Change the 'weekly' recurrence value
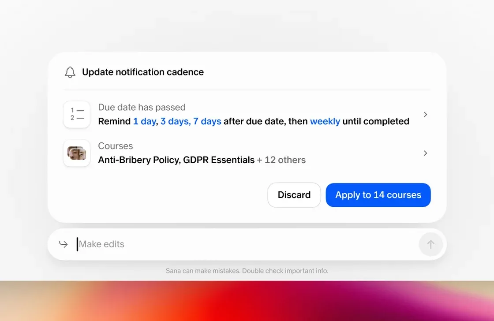The image size is (494, 321). pyautogui.click(x=325, y=121)
